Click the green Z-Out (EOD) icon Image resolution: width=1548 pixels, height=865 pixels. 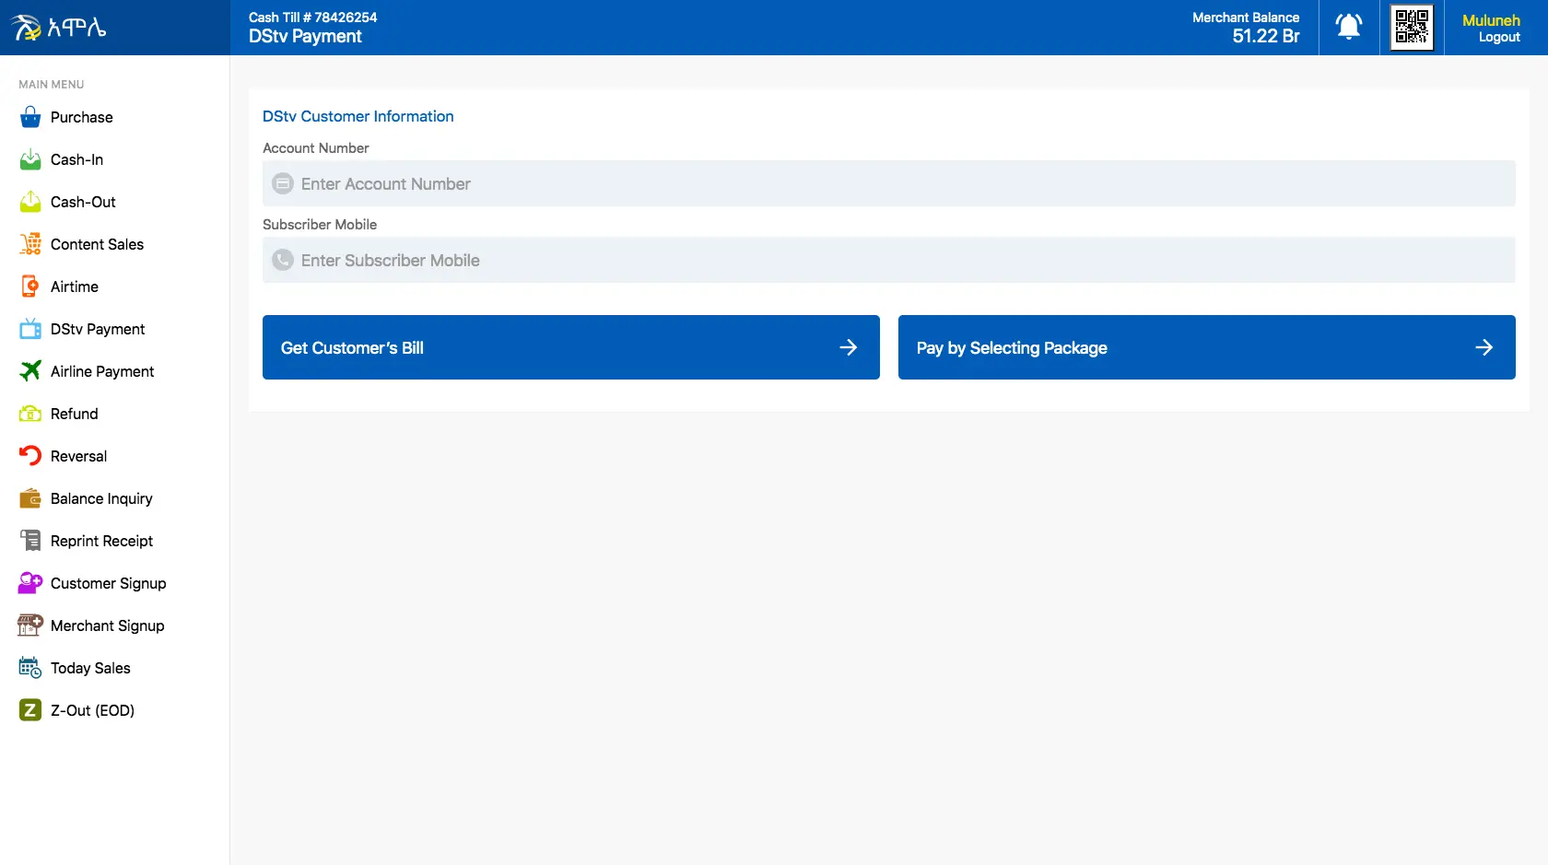click(x=30, y=710)
